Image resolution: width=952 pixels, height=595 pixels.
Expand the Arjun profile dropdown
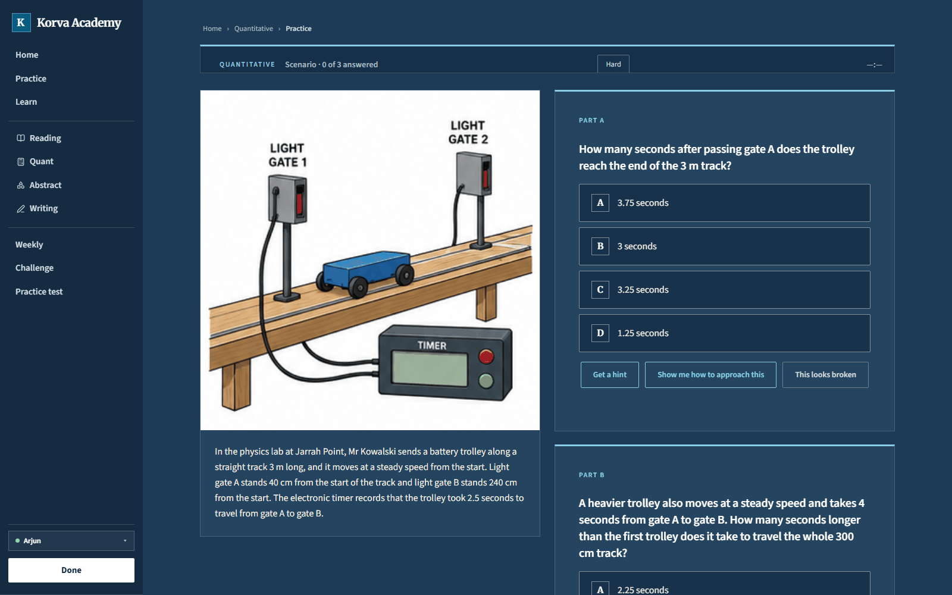coord(71,541)
